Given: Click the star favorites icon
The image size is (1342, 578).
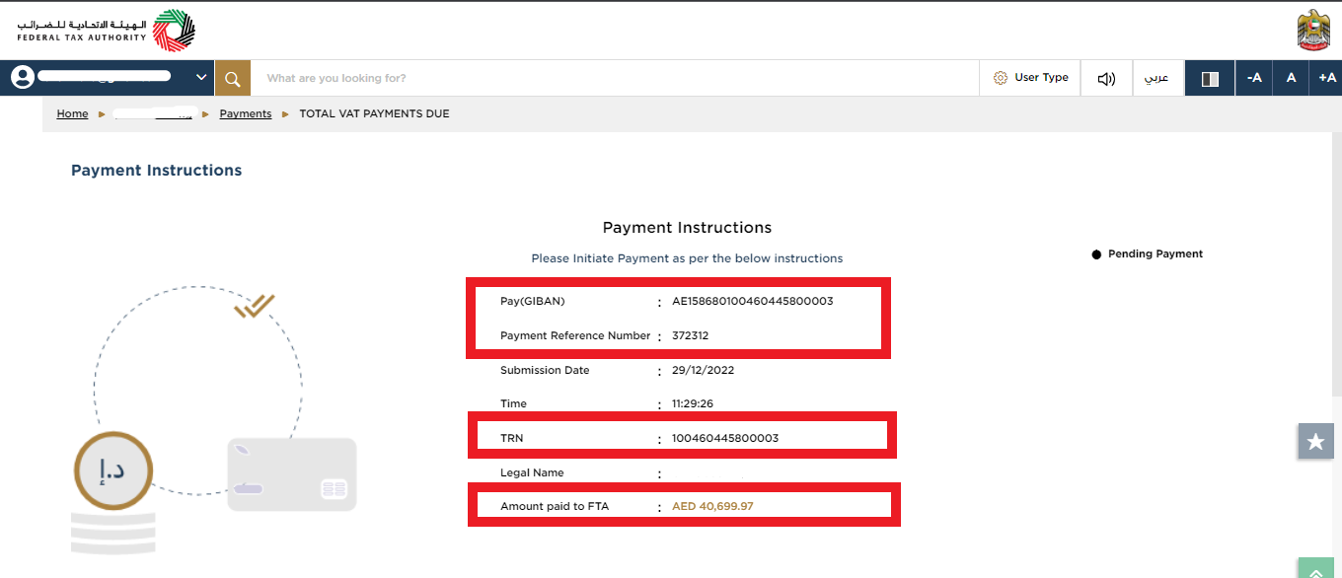Looking at the screenshot, I should coord(1315,442).
